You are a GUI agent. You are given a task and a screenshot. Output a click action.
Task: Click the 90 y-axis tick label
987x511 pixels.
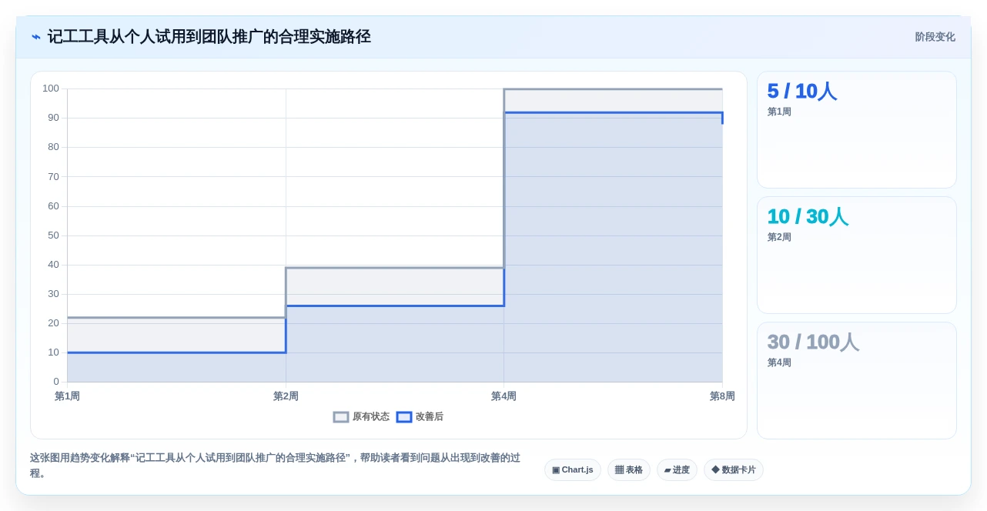click(x=53, y=118)
